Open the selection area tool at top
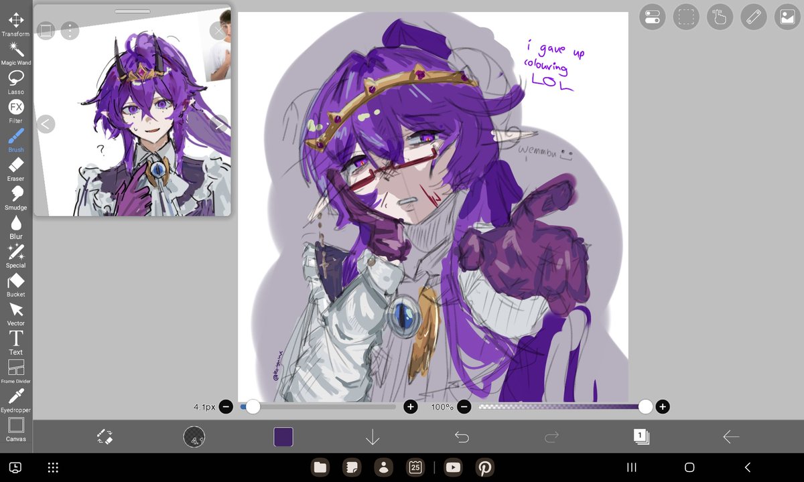This screenshot has height=482, width=804. (x=686, y=17)
